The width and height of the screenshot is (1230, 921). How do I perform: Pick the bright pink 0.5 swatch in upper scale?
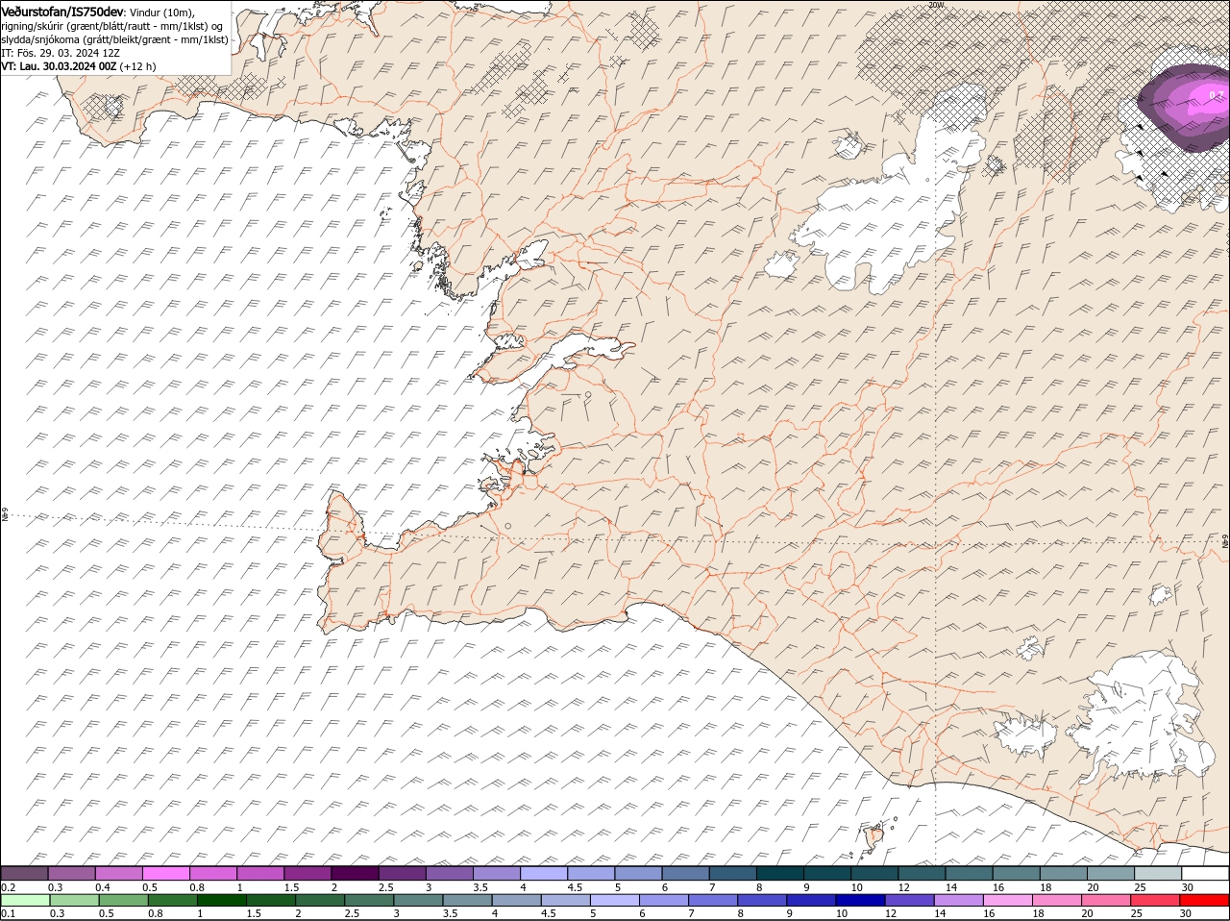pyautogui.click(x=165, y=873)
